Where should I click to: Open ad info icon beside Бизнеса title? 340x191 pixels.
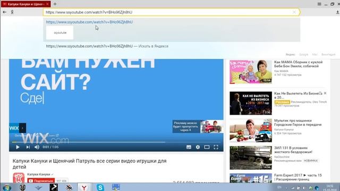320,93
